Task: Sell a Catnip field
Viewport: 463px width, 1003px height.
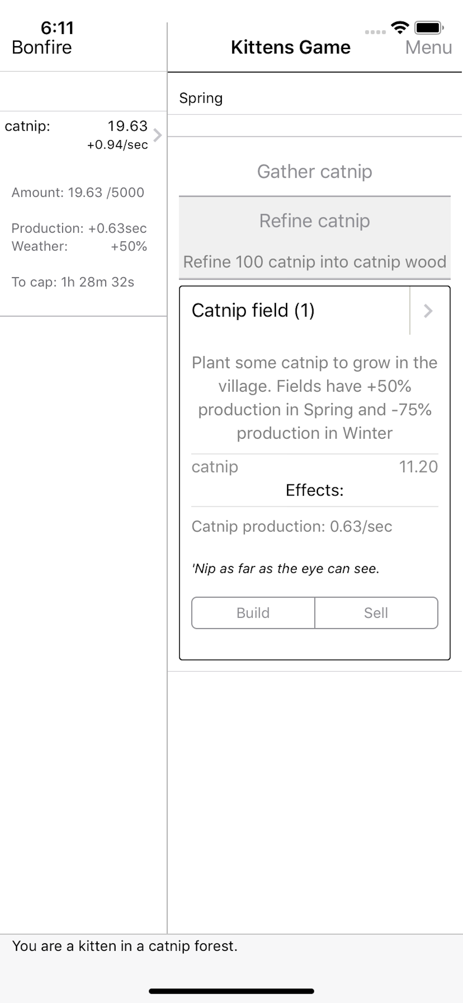Action: pos(376,613)
